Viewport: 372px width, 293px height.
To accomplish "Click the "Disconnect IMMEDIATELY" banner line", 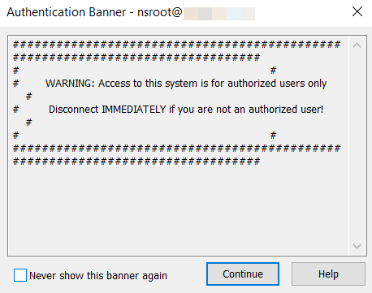I will [x=186, y=110].
